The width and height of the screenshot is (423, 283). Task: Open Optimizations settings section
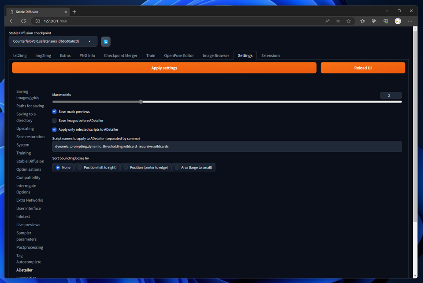tap(29, 169)
